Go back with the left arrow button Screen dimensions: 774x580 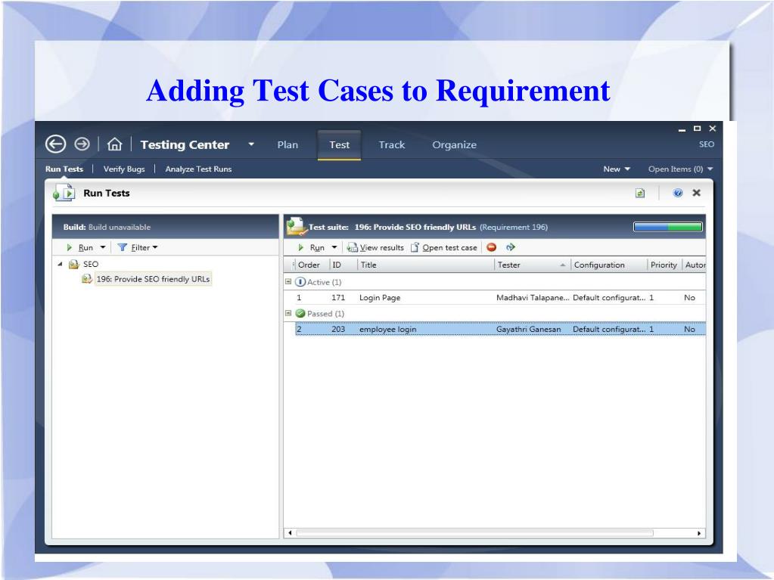pos(55,144)
